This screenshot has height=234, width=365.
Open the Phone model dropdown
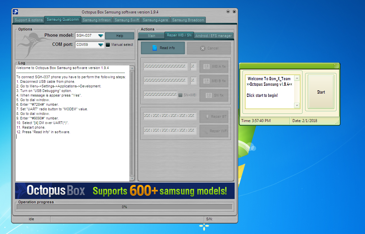[x=101, y=35]
